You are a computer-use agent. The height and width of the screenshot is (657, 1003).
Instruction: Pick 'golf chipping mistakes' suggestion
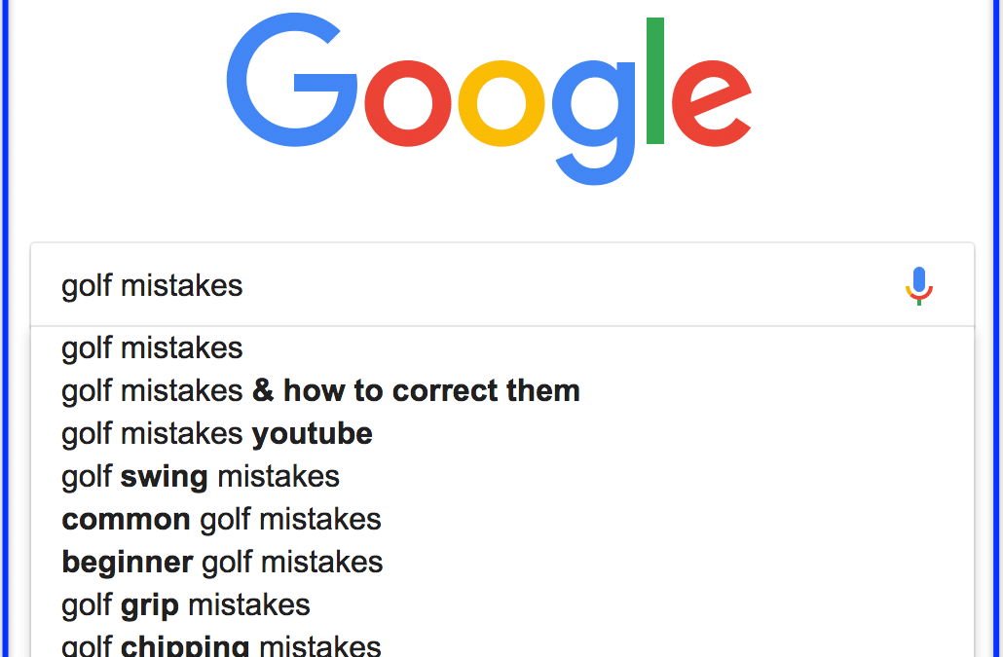(502, 643)
